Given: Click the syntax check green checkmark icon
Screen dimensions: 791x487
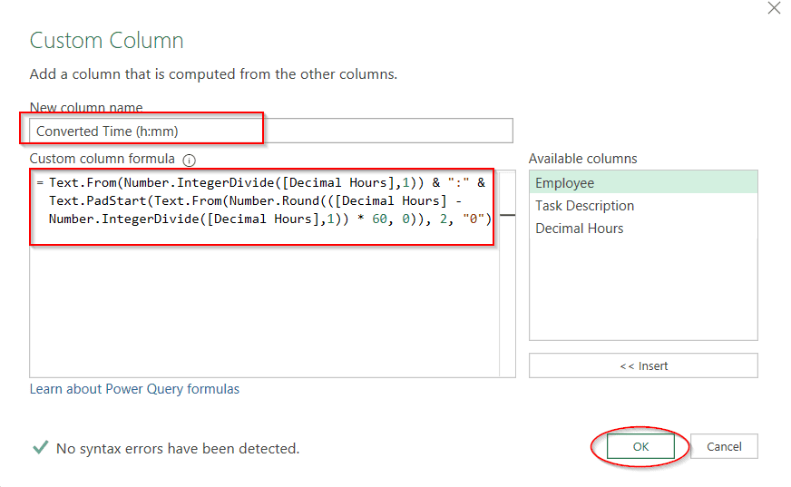Looking at the screenshot, I should point(40,447).
